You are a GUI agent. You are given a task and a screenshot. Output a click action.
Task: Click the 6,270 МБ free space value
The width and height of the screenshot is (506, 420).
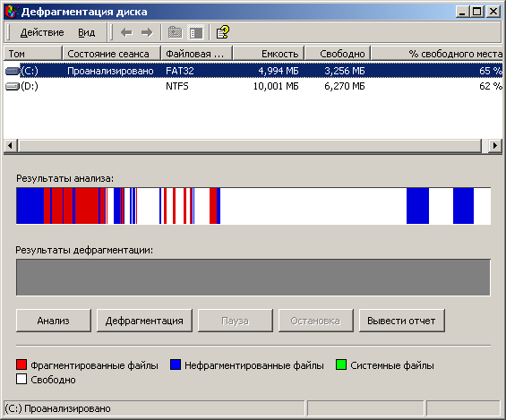tap(345, 86)
